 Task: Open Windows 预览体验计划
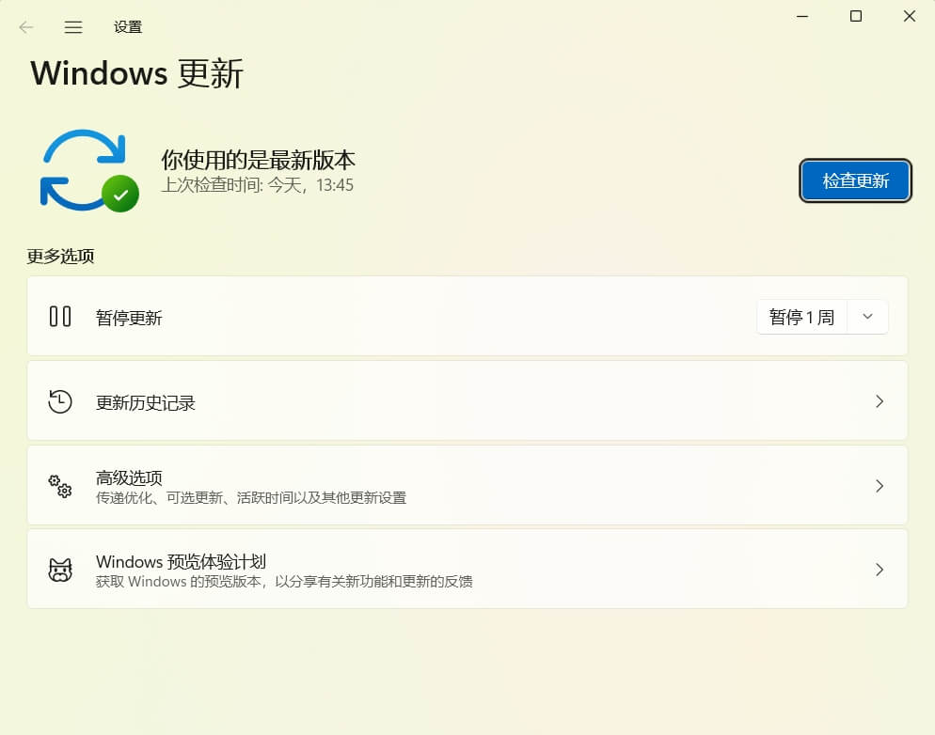click(x=467, y=569)
